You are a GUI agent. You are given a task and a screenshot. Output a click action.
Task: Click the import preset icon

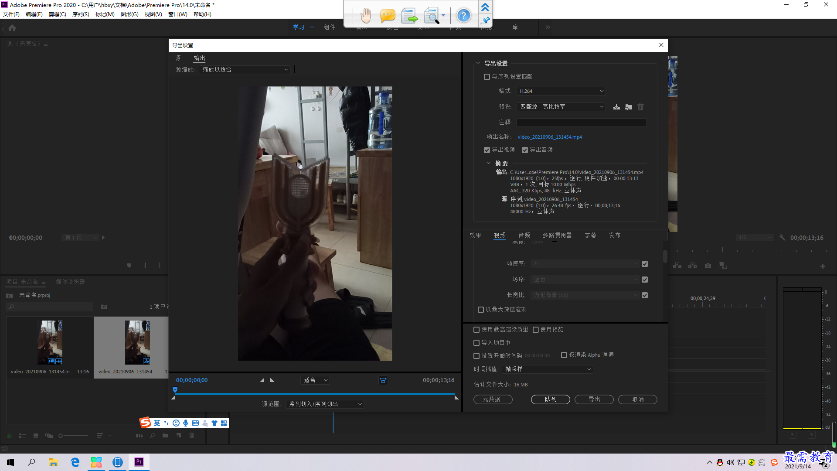click(x=629, y=107)
